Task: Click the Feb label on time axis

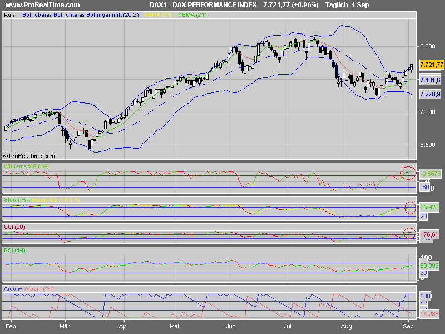Action: tap(11, 326)
